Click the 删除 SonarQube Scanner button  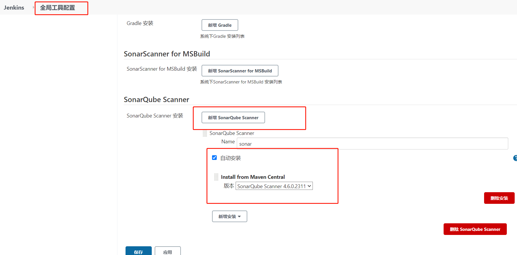pos(475,229)
